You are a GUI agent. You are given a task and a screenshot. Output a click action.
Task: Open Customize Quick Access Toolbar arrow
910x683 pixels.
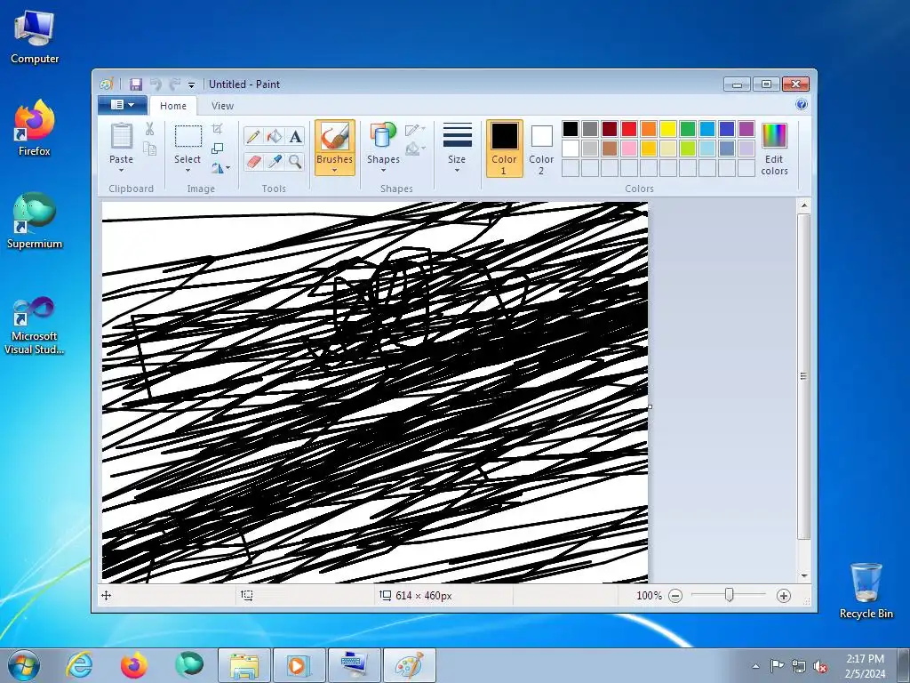pos(192,84)
